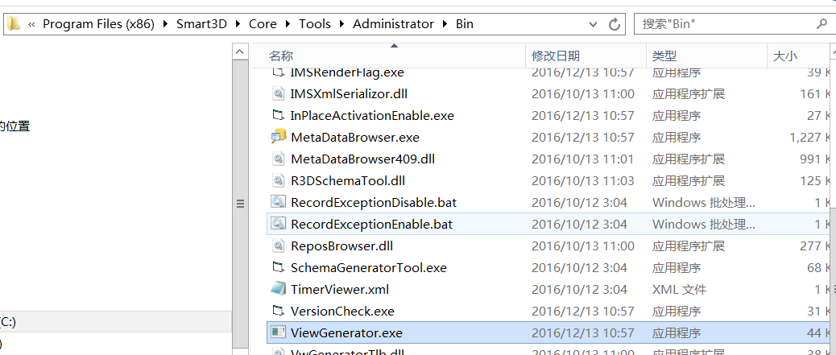Go to Administrator breadcrumb folder
Screen dimensions: 836x355
tap(394, 24)
